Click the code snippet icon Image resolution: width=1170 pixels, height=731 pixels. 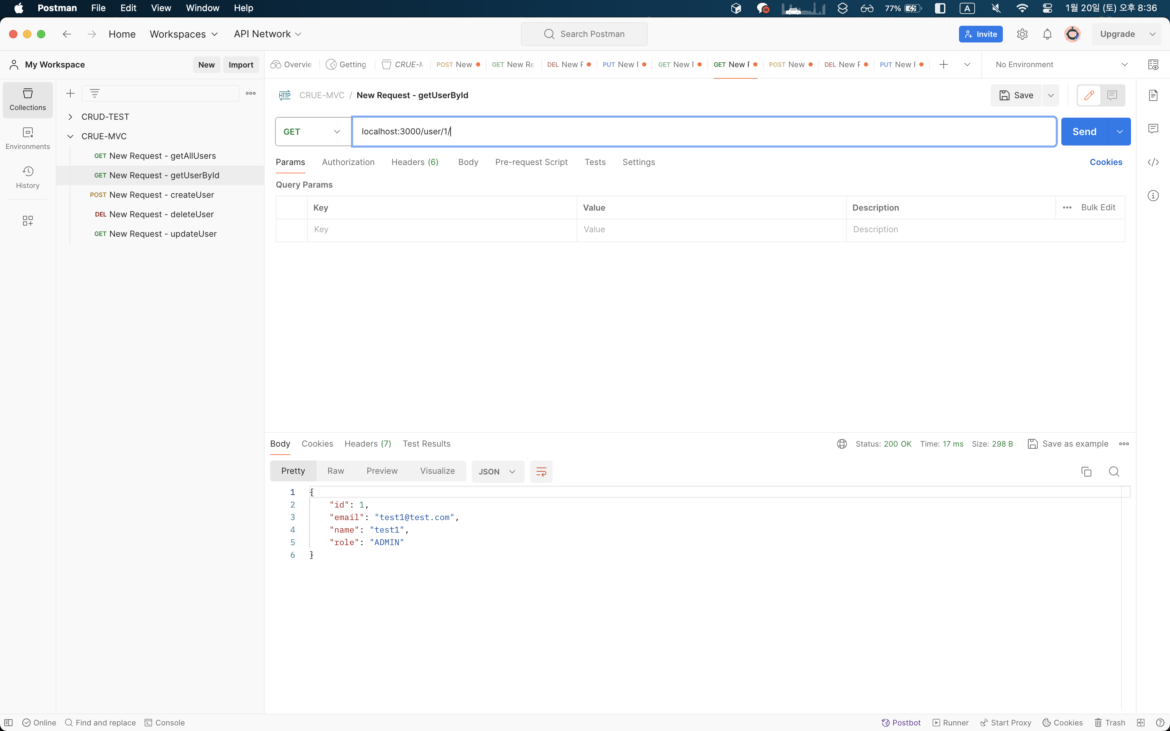click(x=1153, y=163)
